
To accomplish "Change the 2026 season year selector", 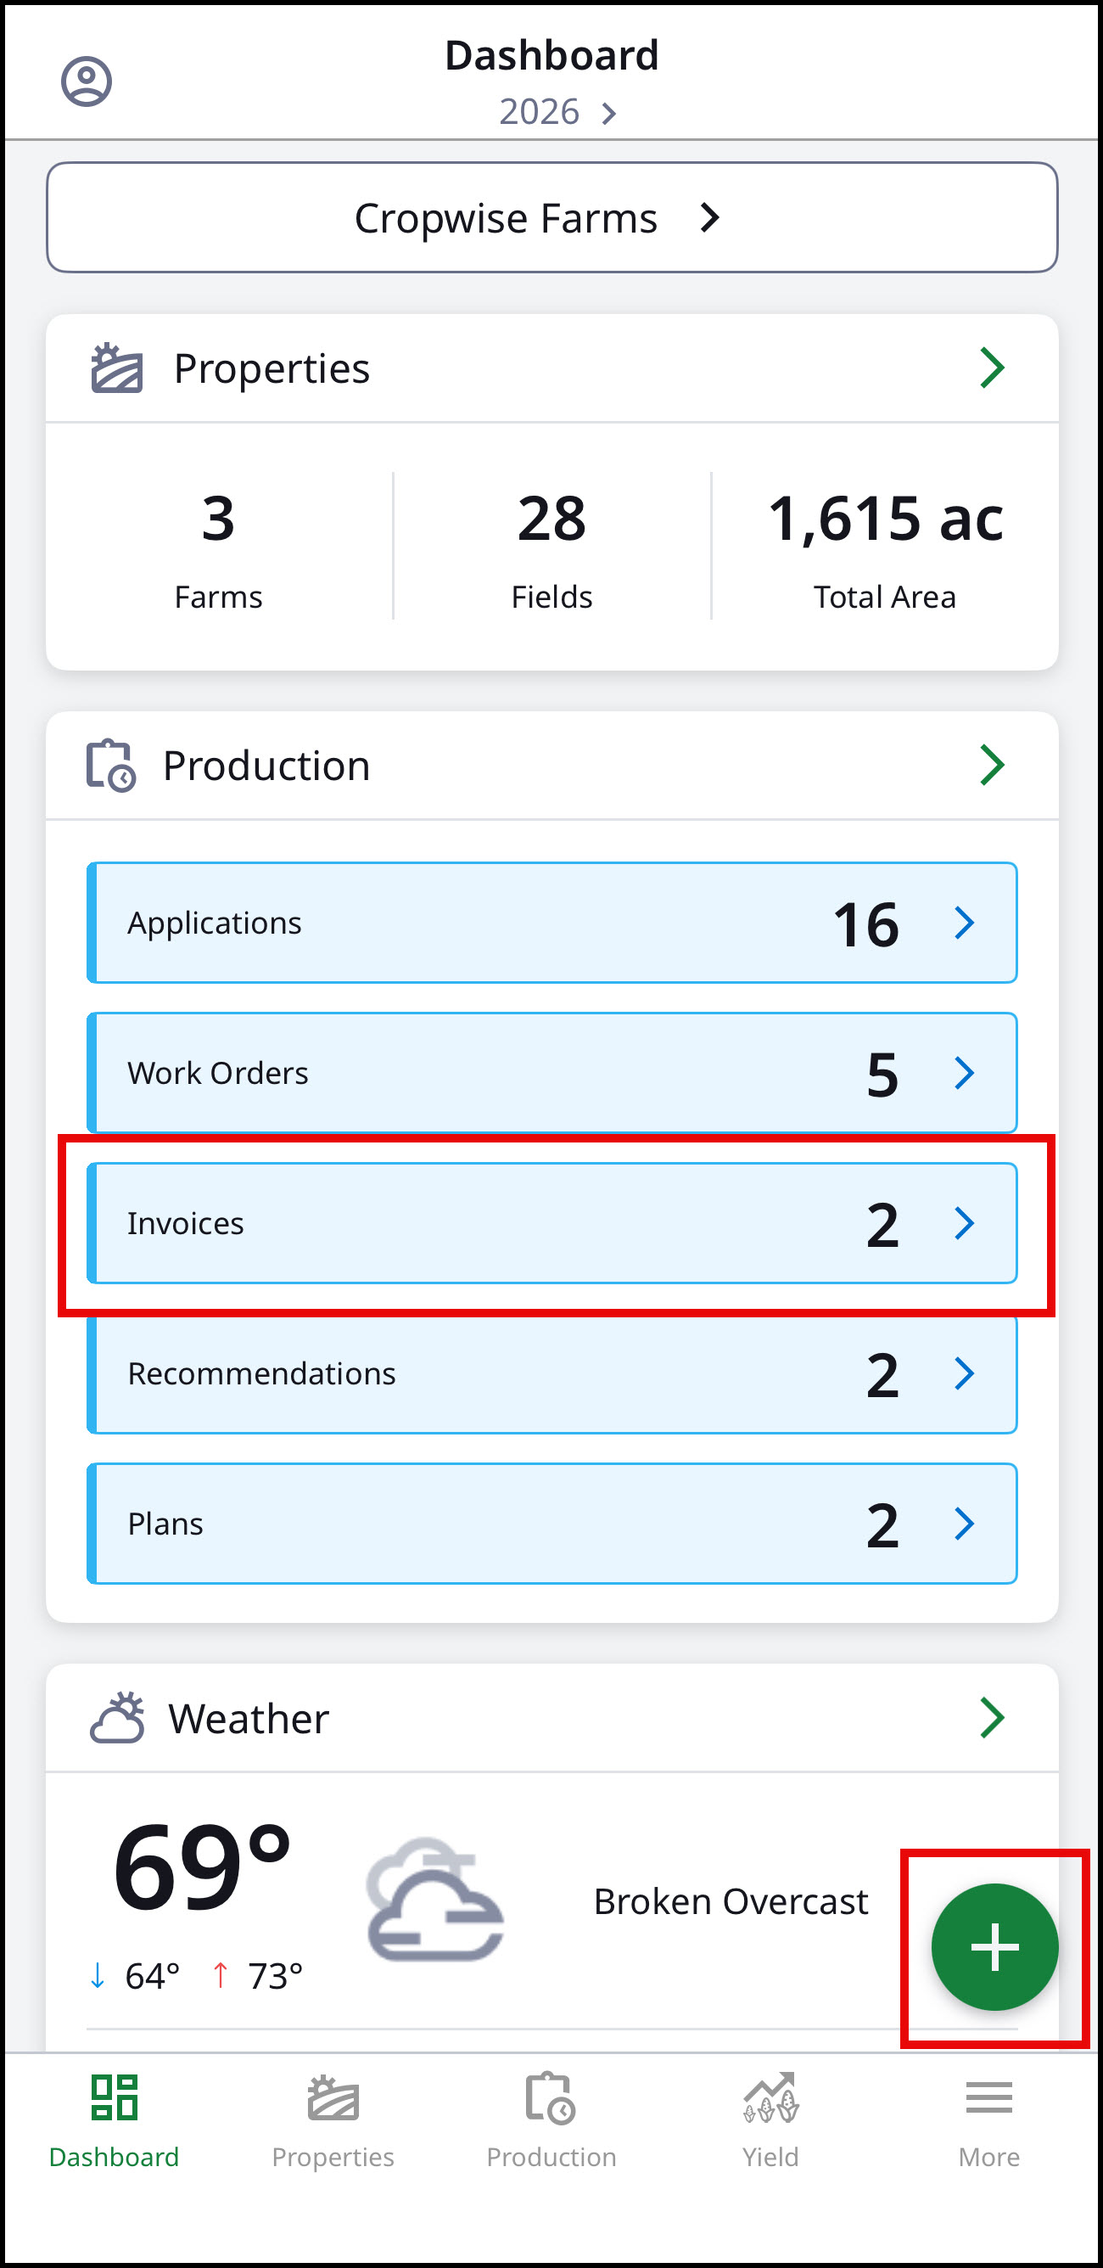I will coord(557,112).
